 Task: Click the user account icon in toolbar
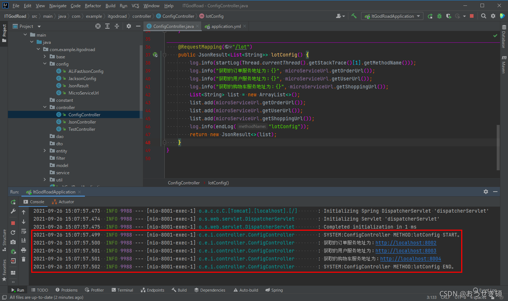[340, 16]
